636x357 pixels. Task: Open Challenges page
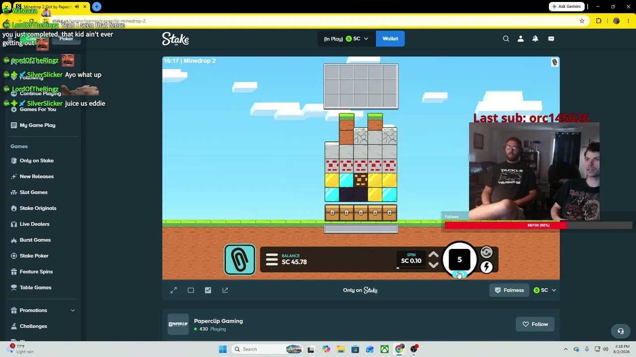coord(33,326)
